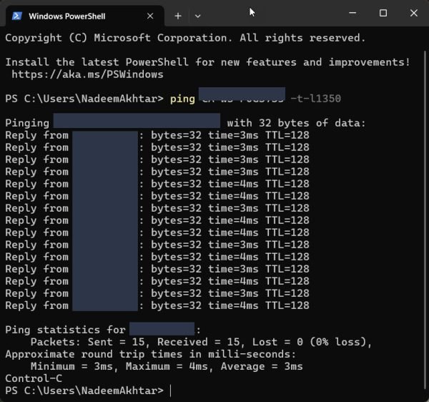
Task: Click the PowerShell icon in the tab
Action: pyautogui.click(x=17, y=16)
